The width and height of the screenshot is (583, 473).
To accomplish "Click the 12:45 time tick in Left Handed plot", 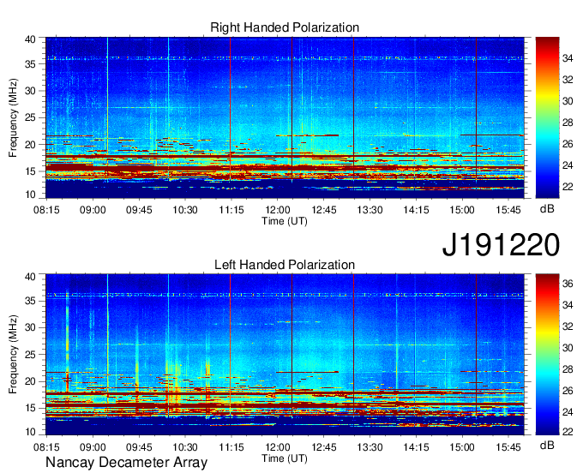I will (323, 447).
